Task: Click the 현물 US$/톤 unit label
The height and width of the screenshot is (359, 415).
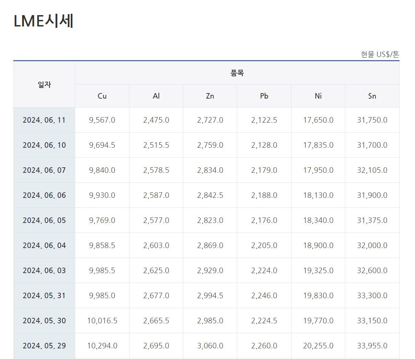Action: point(380,55)
